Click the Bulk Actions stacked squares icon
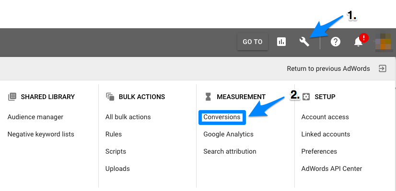396x191 pixels. point(110,97)
